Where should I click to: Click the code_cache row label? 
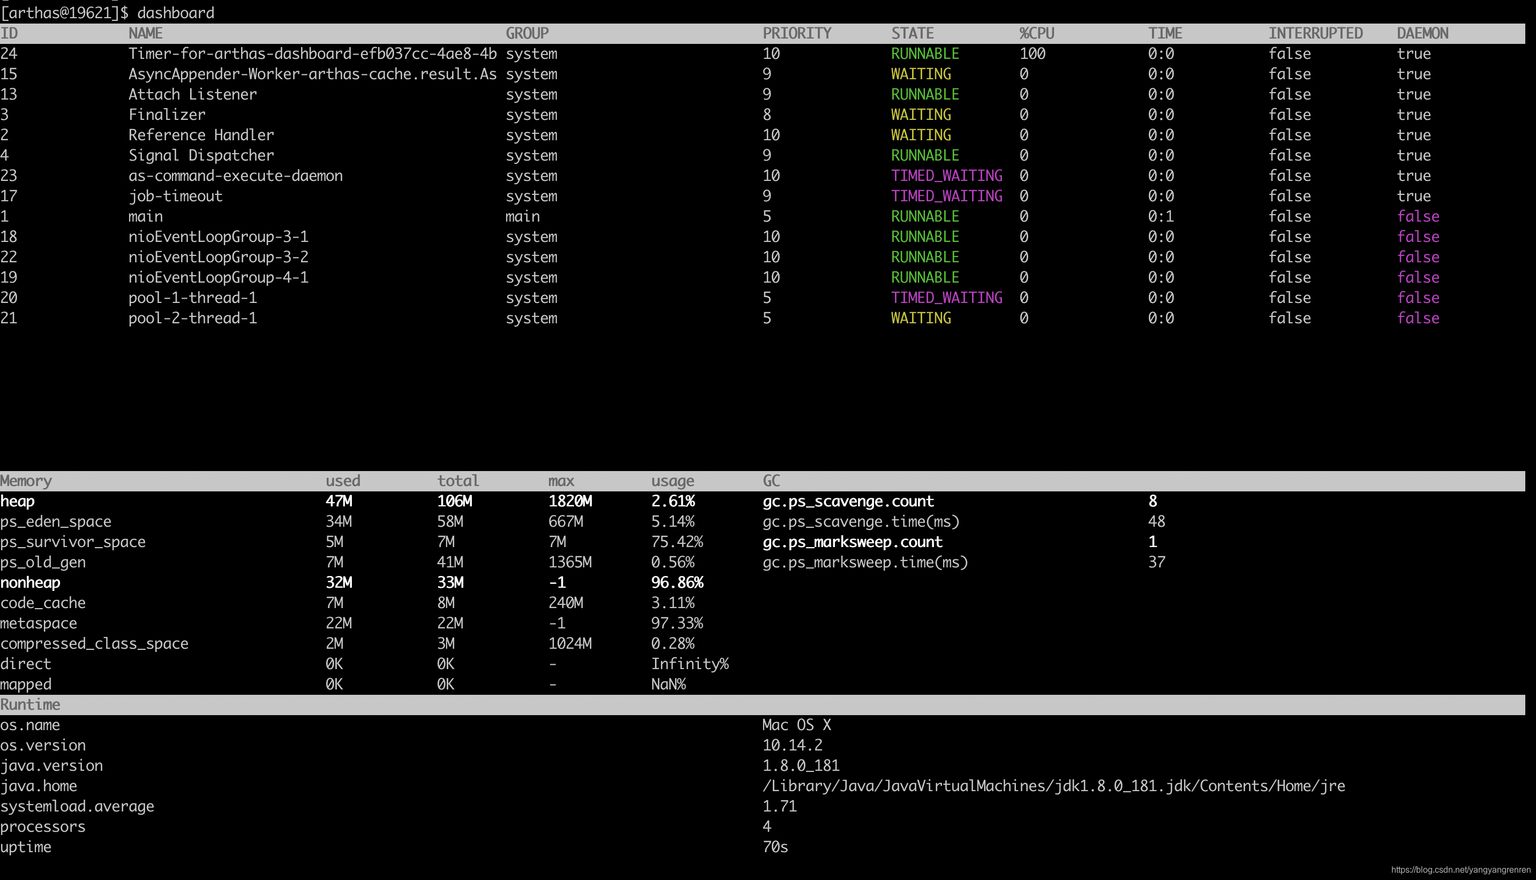click(43, 603)
